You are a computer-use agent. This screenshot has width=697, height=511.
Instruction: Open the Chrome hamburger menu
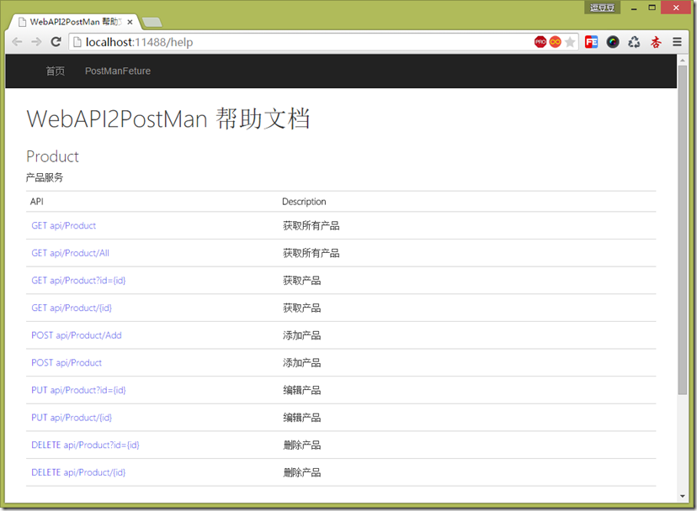(x=677, y=42)
